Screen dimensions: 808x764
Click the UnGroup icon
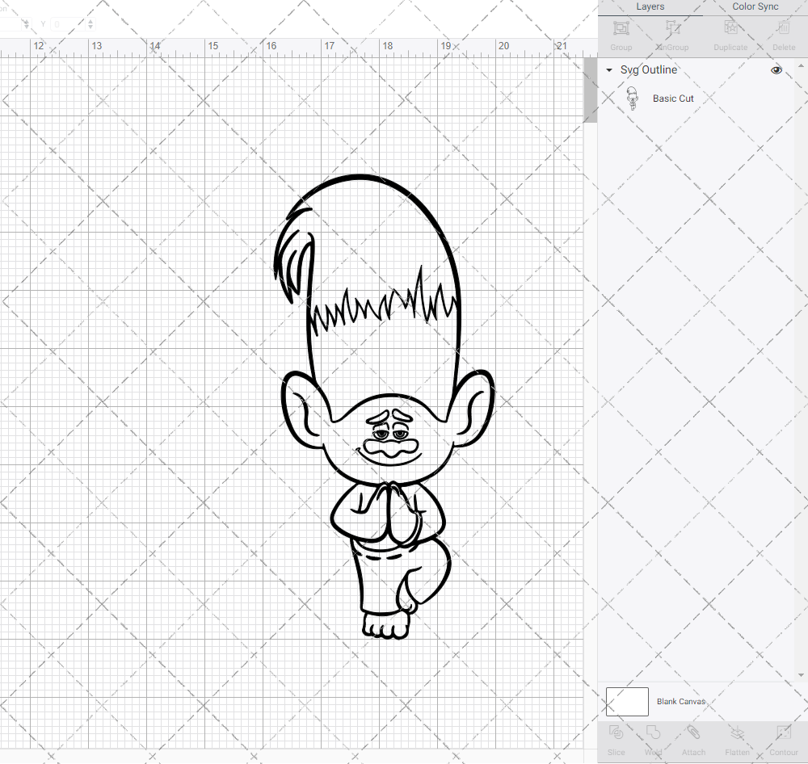[671, 34]
